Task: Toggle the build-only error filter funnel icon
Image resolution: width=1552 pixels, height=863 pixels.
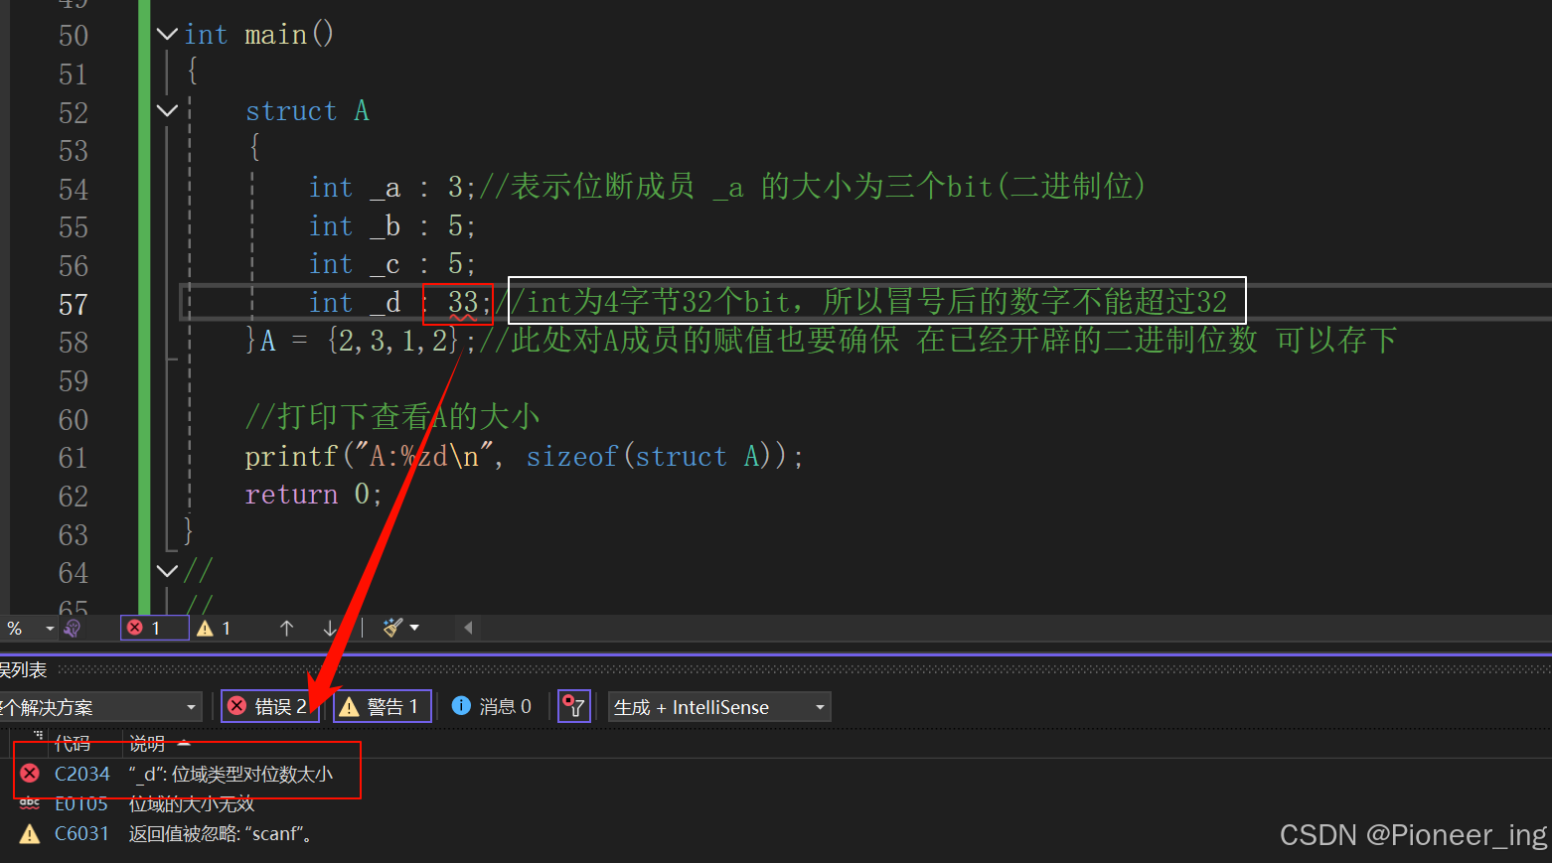Action: tap(574, 706)
